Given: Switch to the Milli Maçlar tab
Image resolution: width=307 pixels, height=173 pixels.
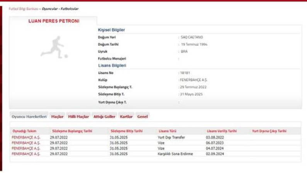Looking at the screenshot, I should [x=78, y=116].
